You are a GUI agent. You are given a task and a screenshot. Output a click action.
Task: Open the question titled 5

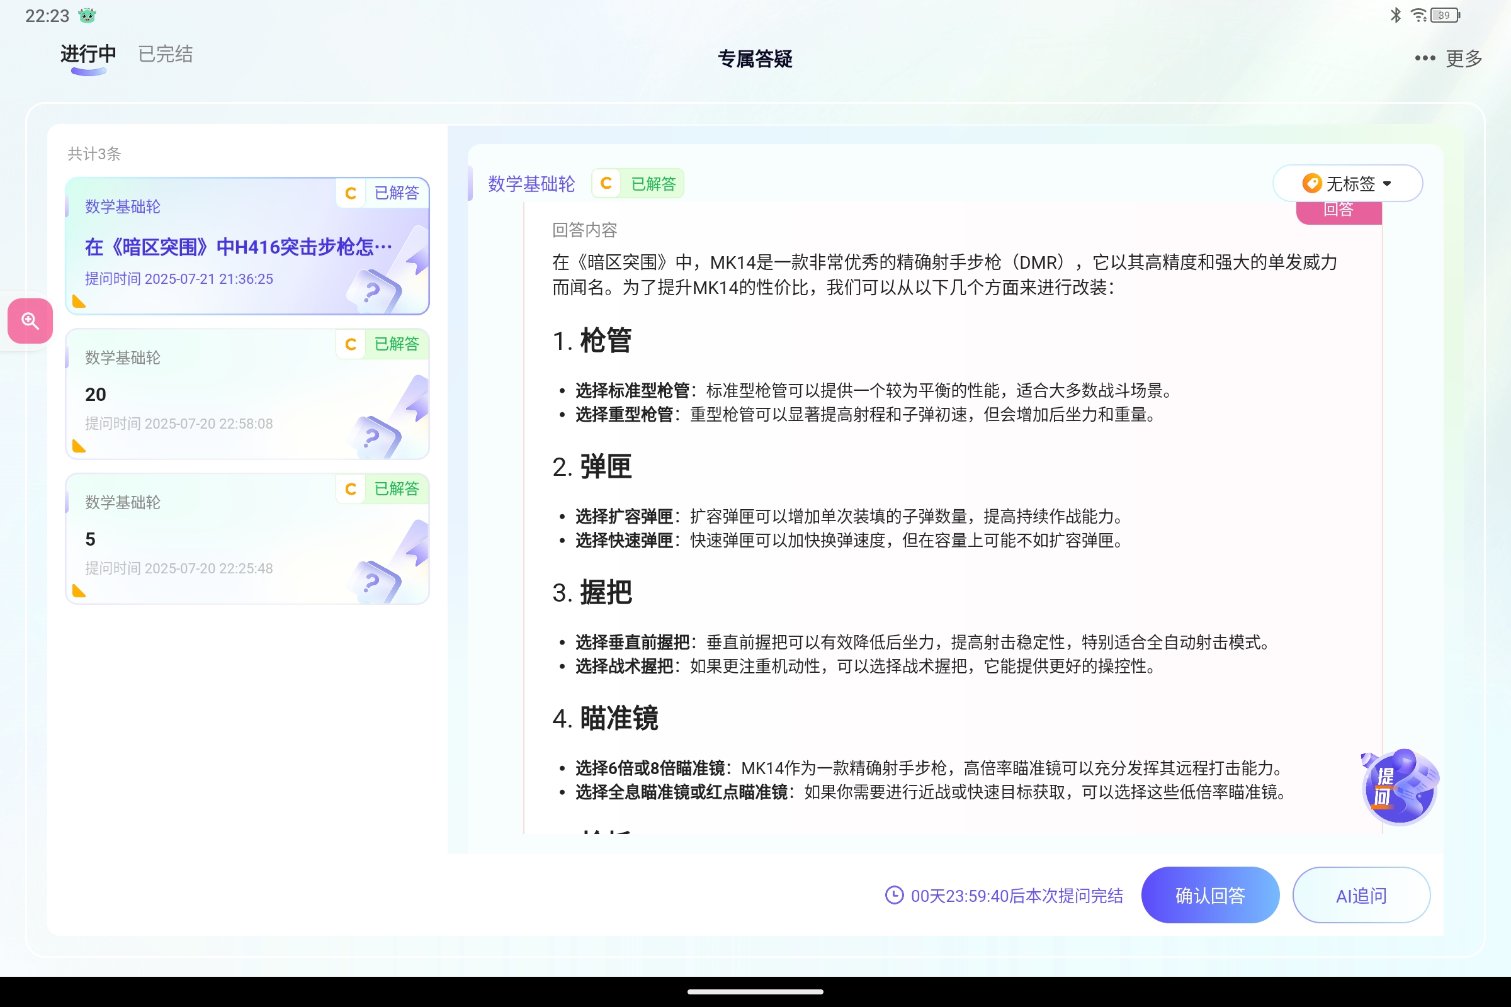tap(247, 539)
